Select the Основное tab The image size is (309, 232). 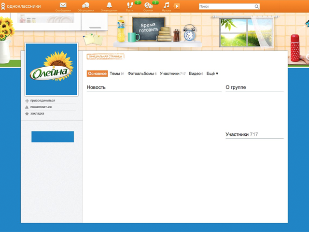(97, 73)
